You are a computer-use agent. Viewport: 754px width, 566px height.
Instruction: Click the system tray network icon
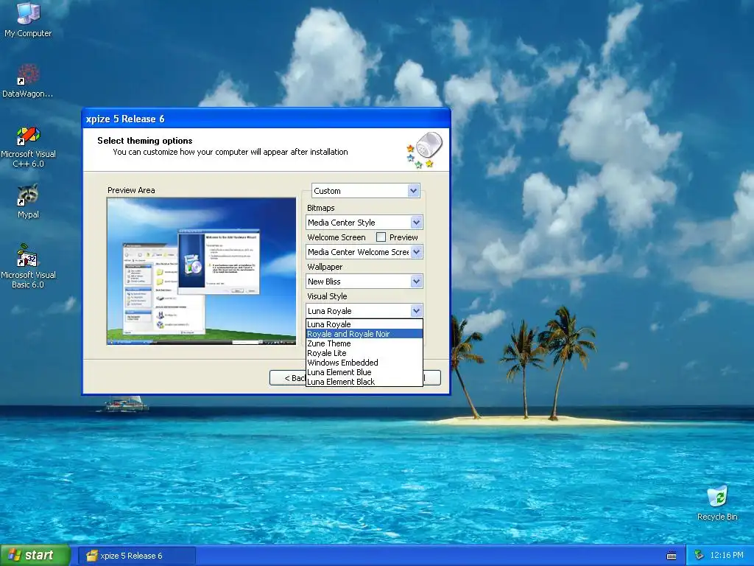700,555
